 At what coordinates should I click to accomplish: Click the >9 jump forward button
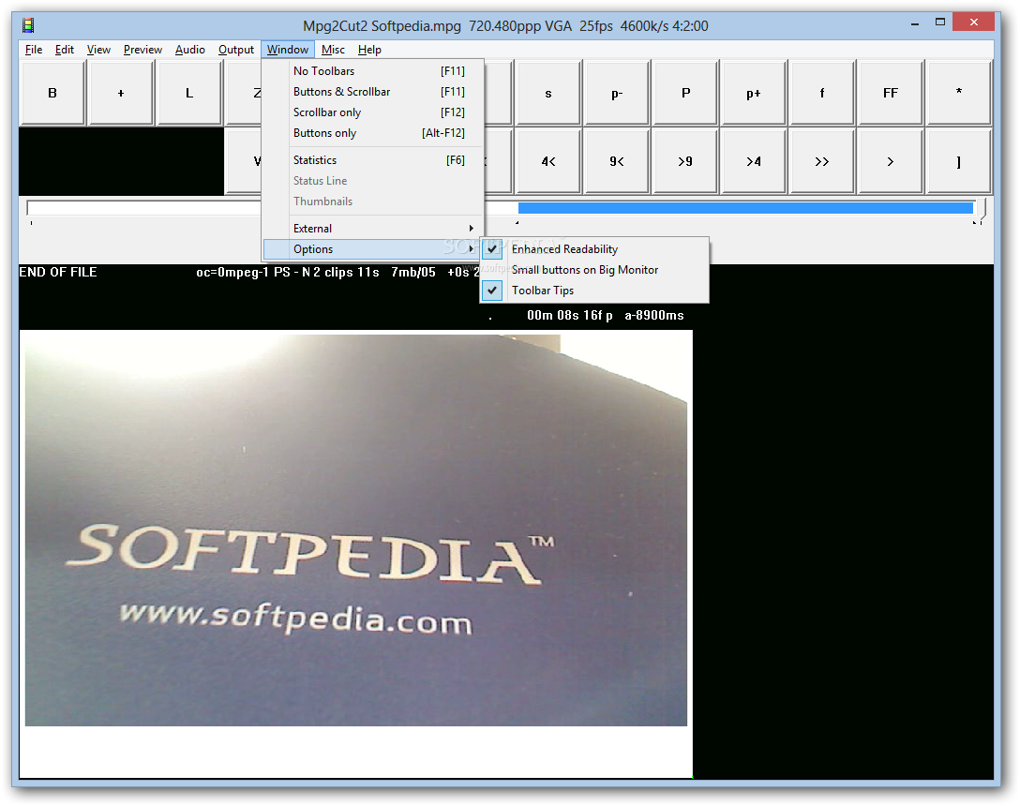click(x=685, y=161)
